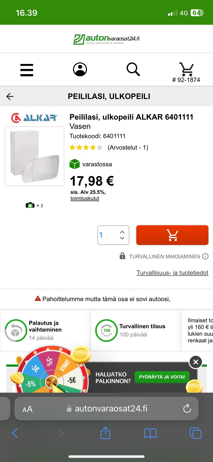Tap the four-star rating stars
Image resolution: width=213 pixels, height=462 pixels.
pyautogui.click(x=86, y=147)
